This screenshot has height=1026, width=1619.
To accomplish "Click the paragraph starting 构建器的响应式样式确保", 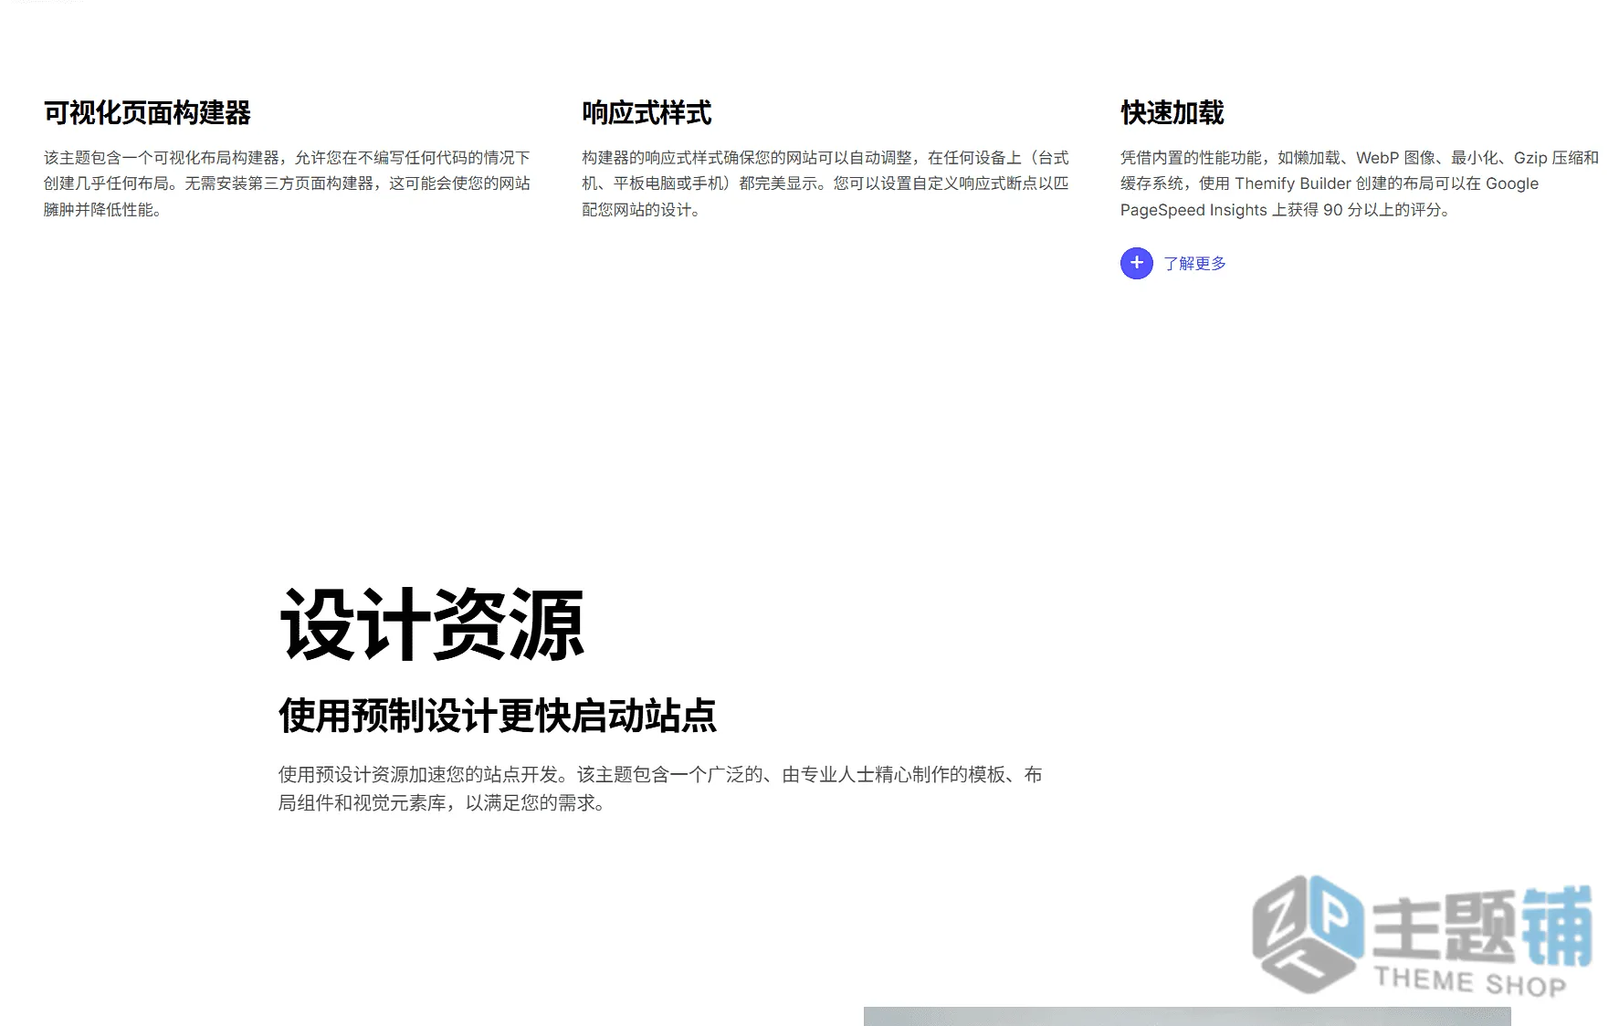I will coord(825,183).
